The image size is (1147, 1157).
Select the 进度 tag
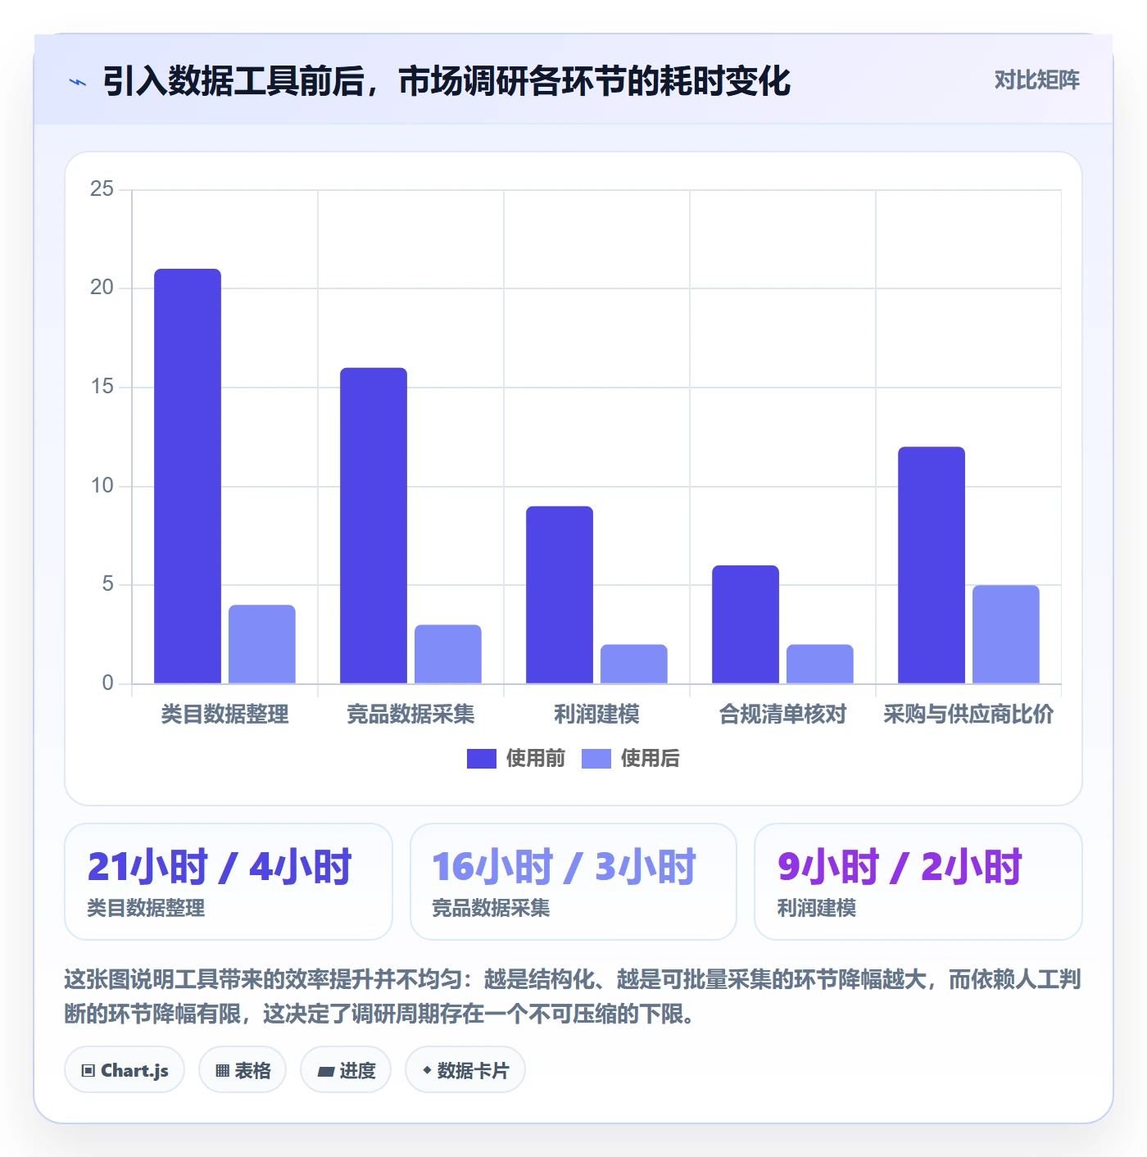346,1070
